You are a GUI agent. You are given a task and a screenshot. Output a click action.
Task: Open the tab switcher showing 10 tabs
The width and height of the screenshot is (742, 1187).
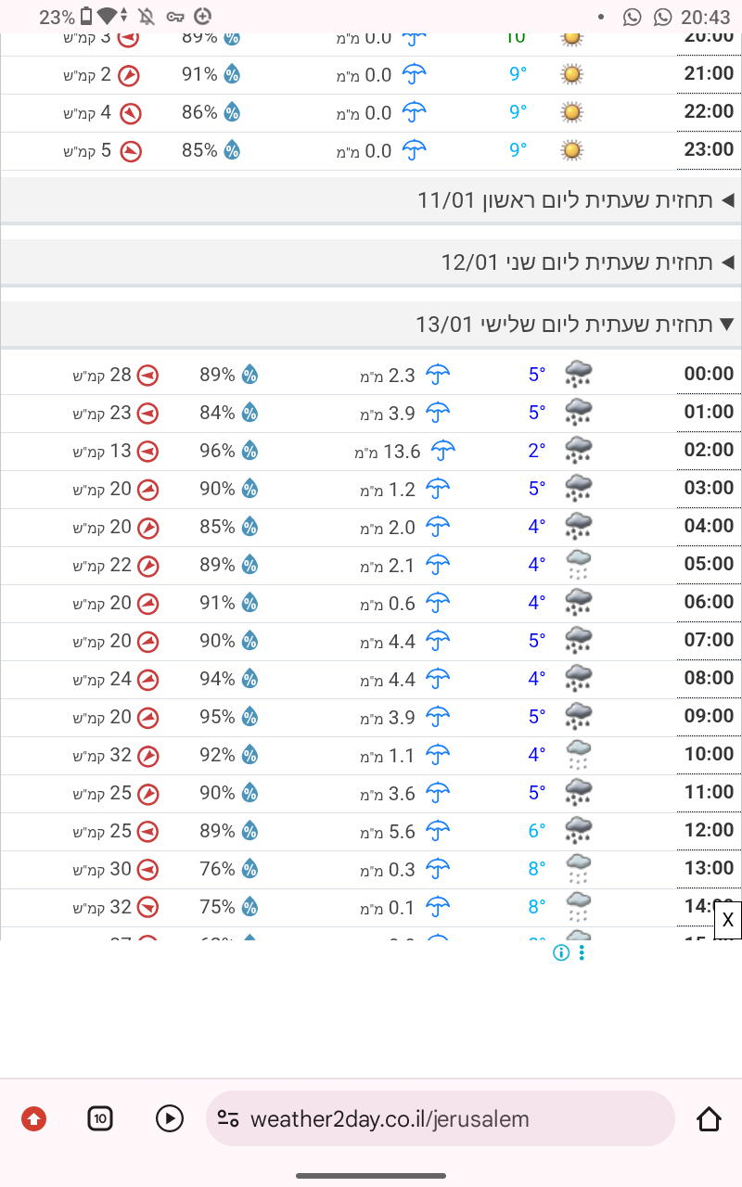[100, 1118]
